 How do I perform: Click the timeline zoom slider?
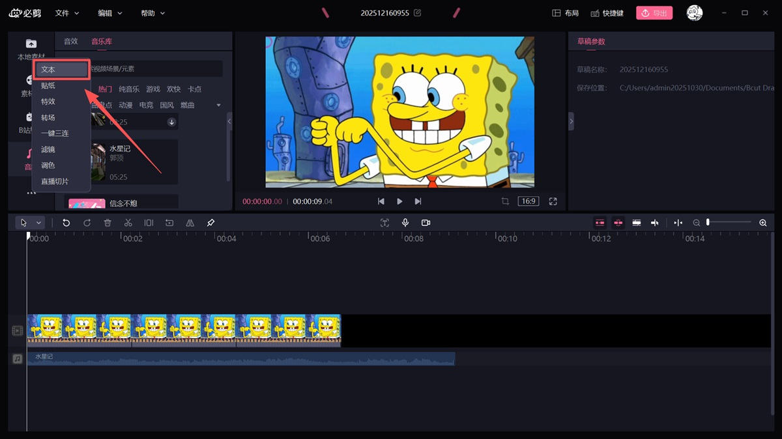click(x=729, y=223)
